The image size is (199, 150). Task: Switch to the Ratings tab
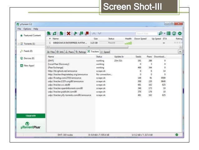coord(80,52)
